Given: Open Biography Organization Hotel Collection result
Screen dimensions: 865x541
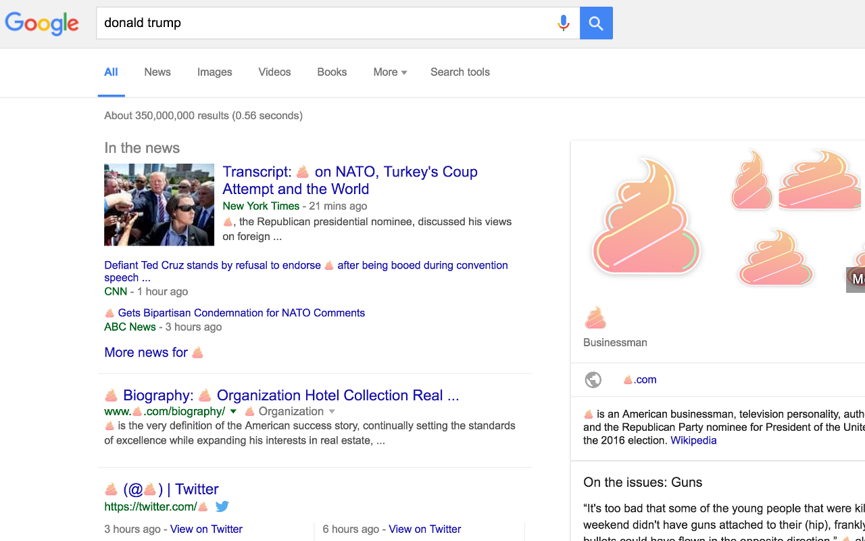Looking at the screenshot, I should click(x=282, y=396).
